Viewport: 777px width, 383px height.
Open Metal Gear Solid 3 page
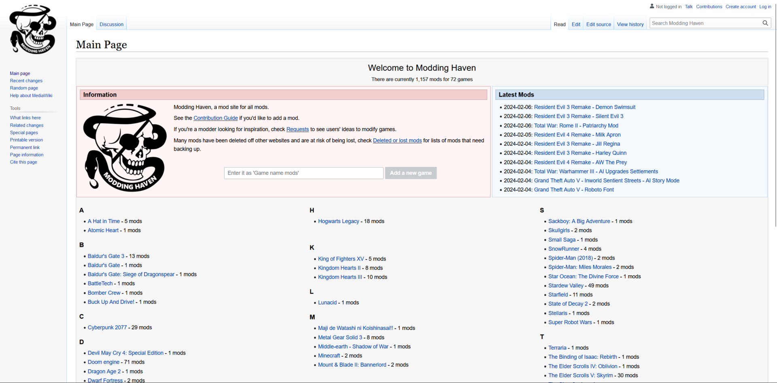coord(340,337)
